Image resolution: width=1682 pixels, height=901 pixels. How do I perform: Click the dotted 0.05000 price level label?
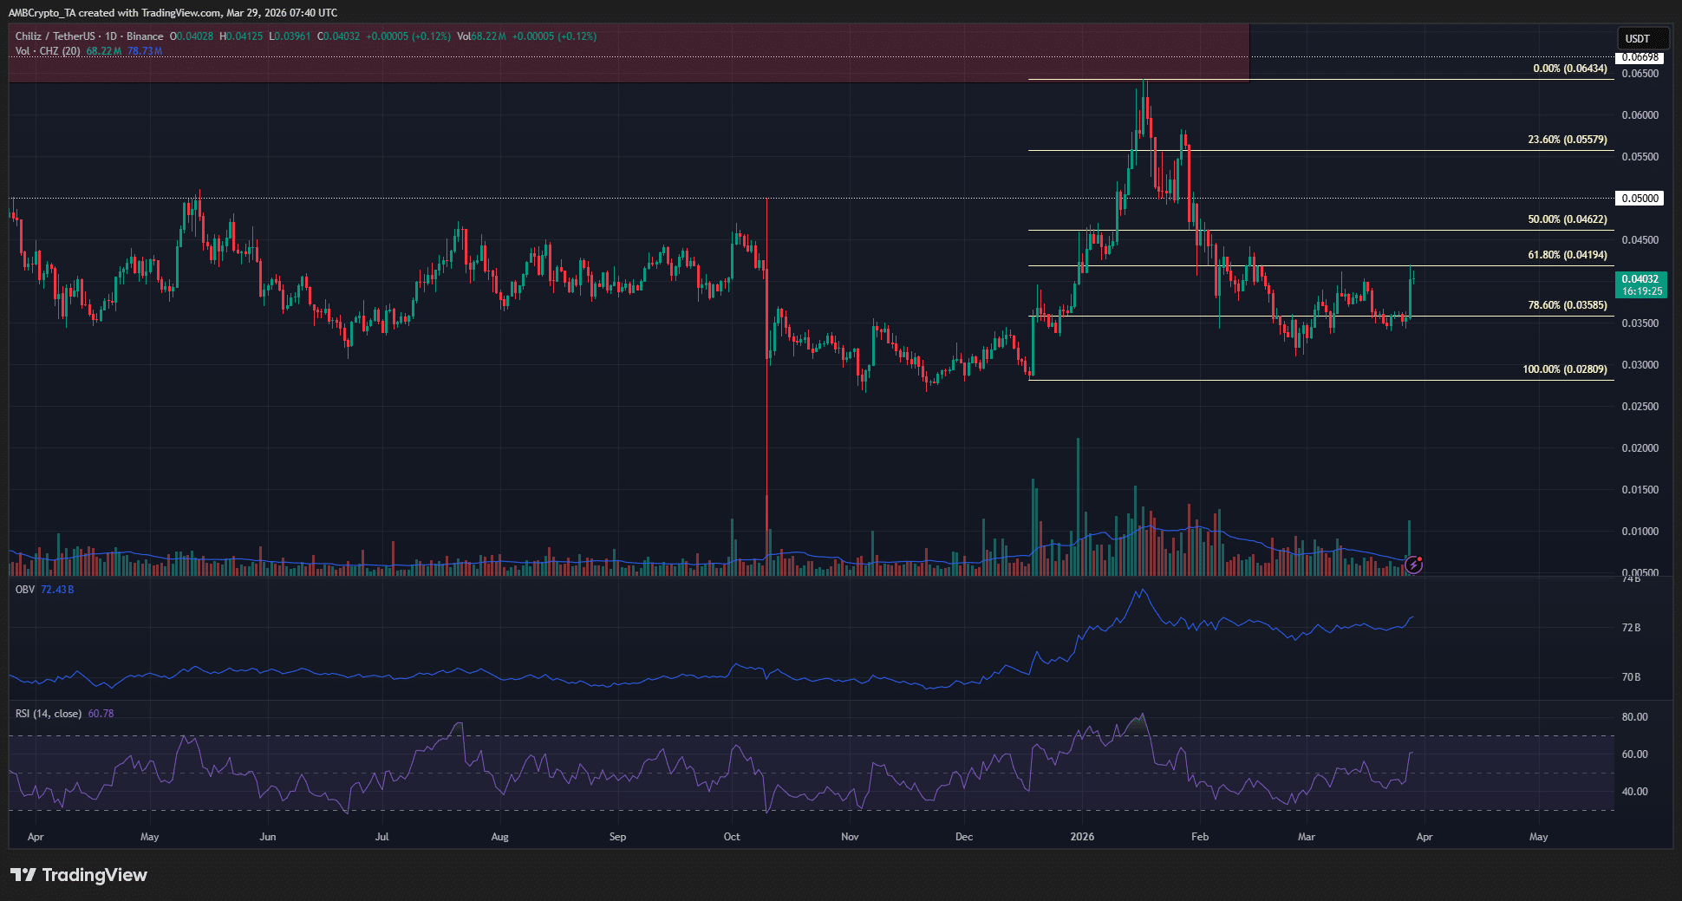1639,198
